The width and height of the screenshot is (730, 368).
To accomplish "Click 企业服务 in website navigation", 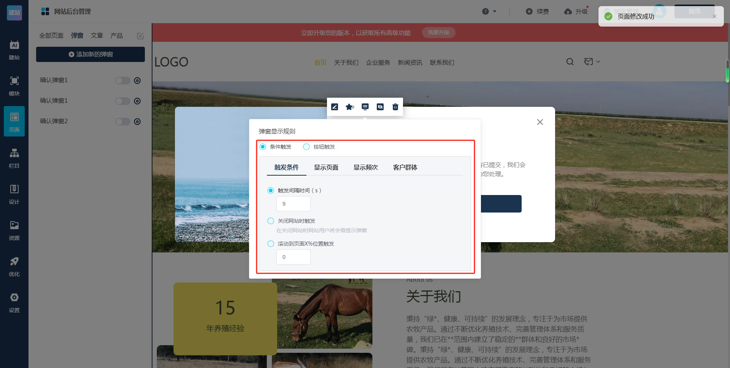I will click(x=378, y=62).
